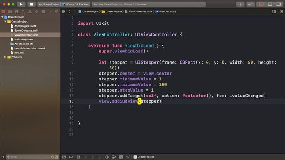Add new file with navigator plus button
The image size is (285, 160).
point(3,157)
